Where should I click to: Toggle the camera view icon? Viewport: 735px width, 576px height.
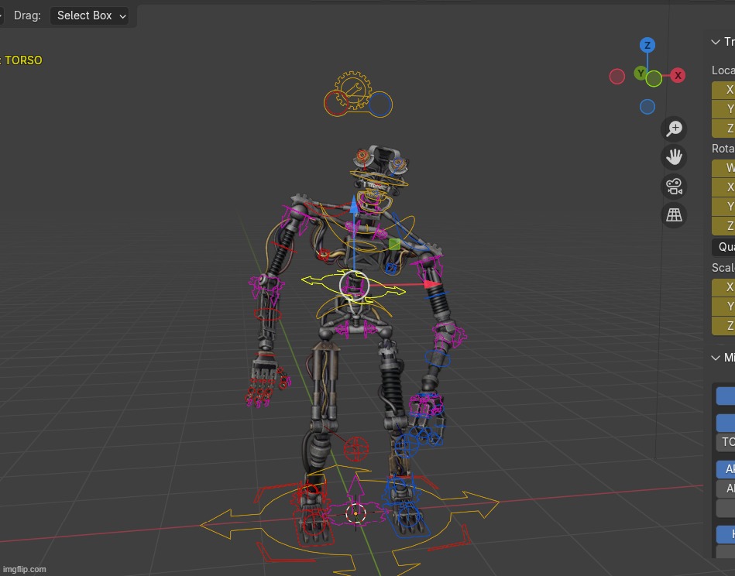pyautogui.click(x=674, y=186)
